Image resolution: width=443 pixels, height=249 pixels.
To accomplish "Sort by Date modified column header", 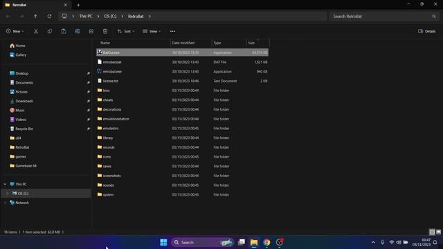I will [183, 43].
